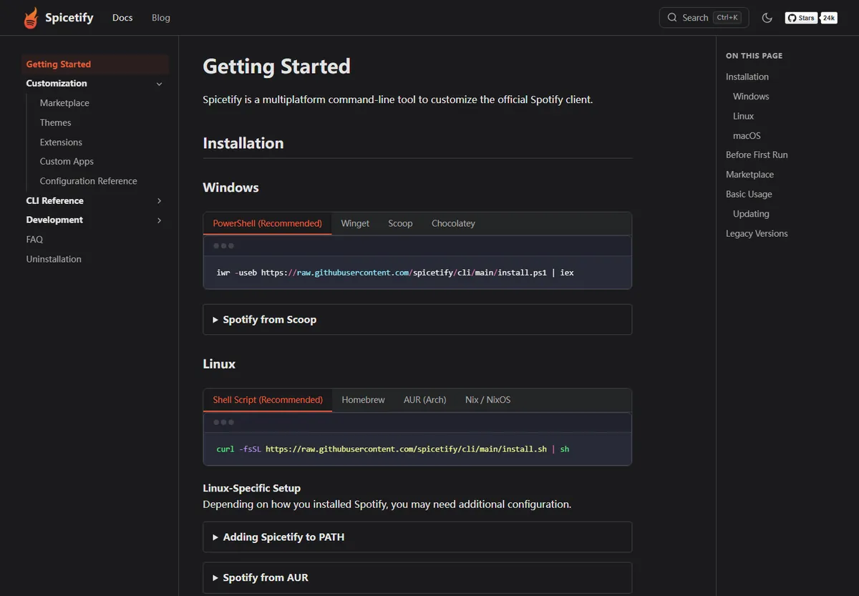Click the curl install command text
The height and width of the screenshot is (596, 859).
[393, 449]
